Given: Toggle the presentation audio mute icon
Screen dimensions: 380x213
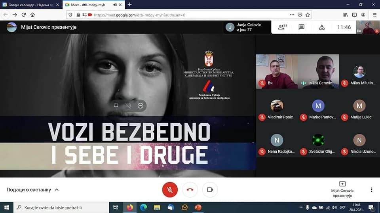Looking at the screenshot, I should pyautogui.click(x=128, y=106).
